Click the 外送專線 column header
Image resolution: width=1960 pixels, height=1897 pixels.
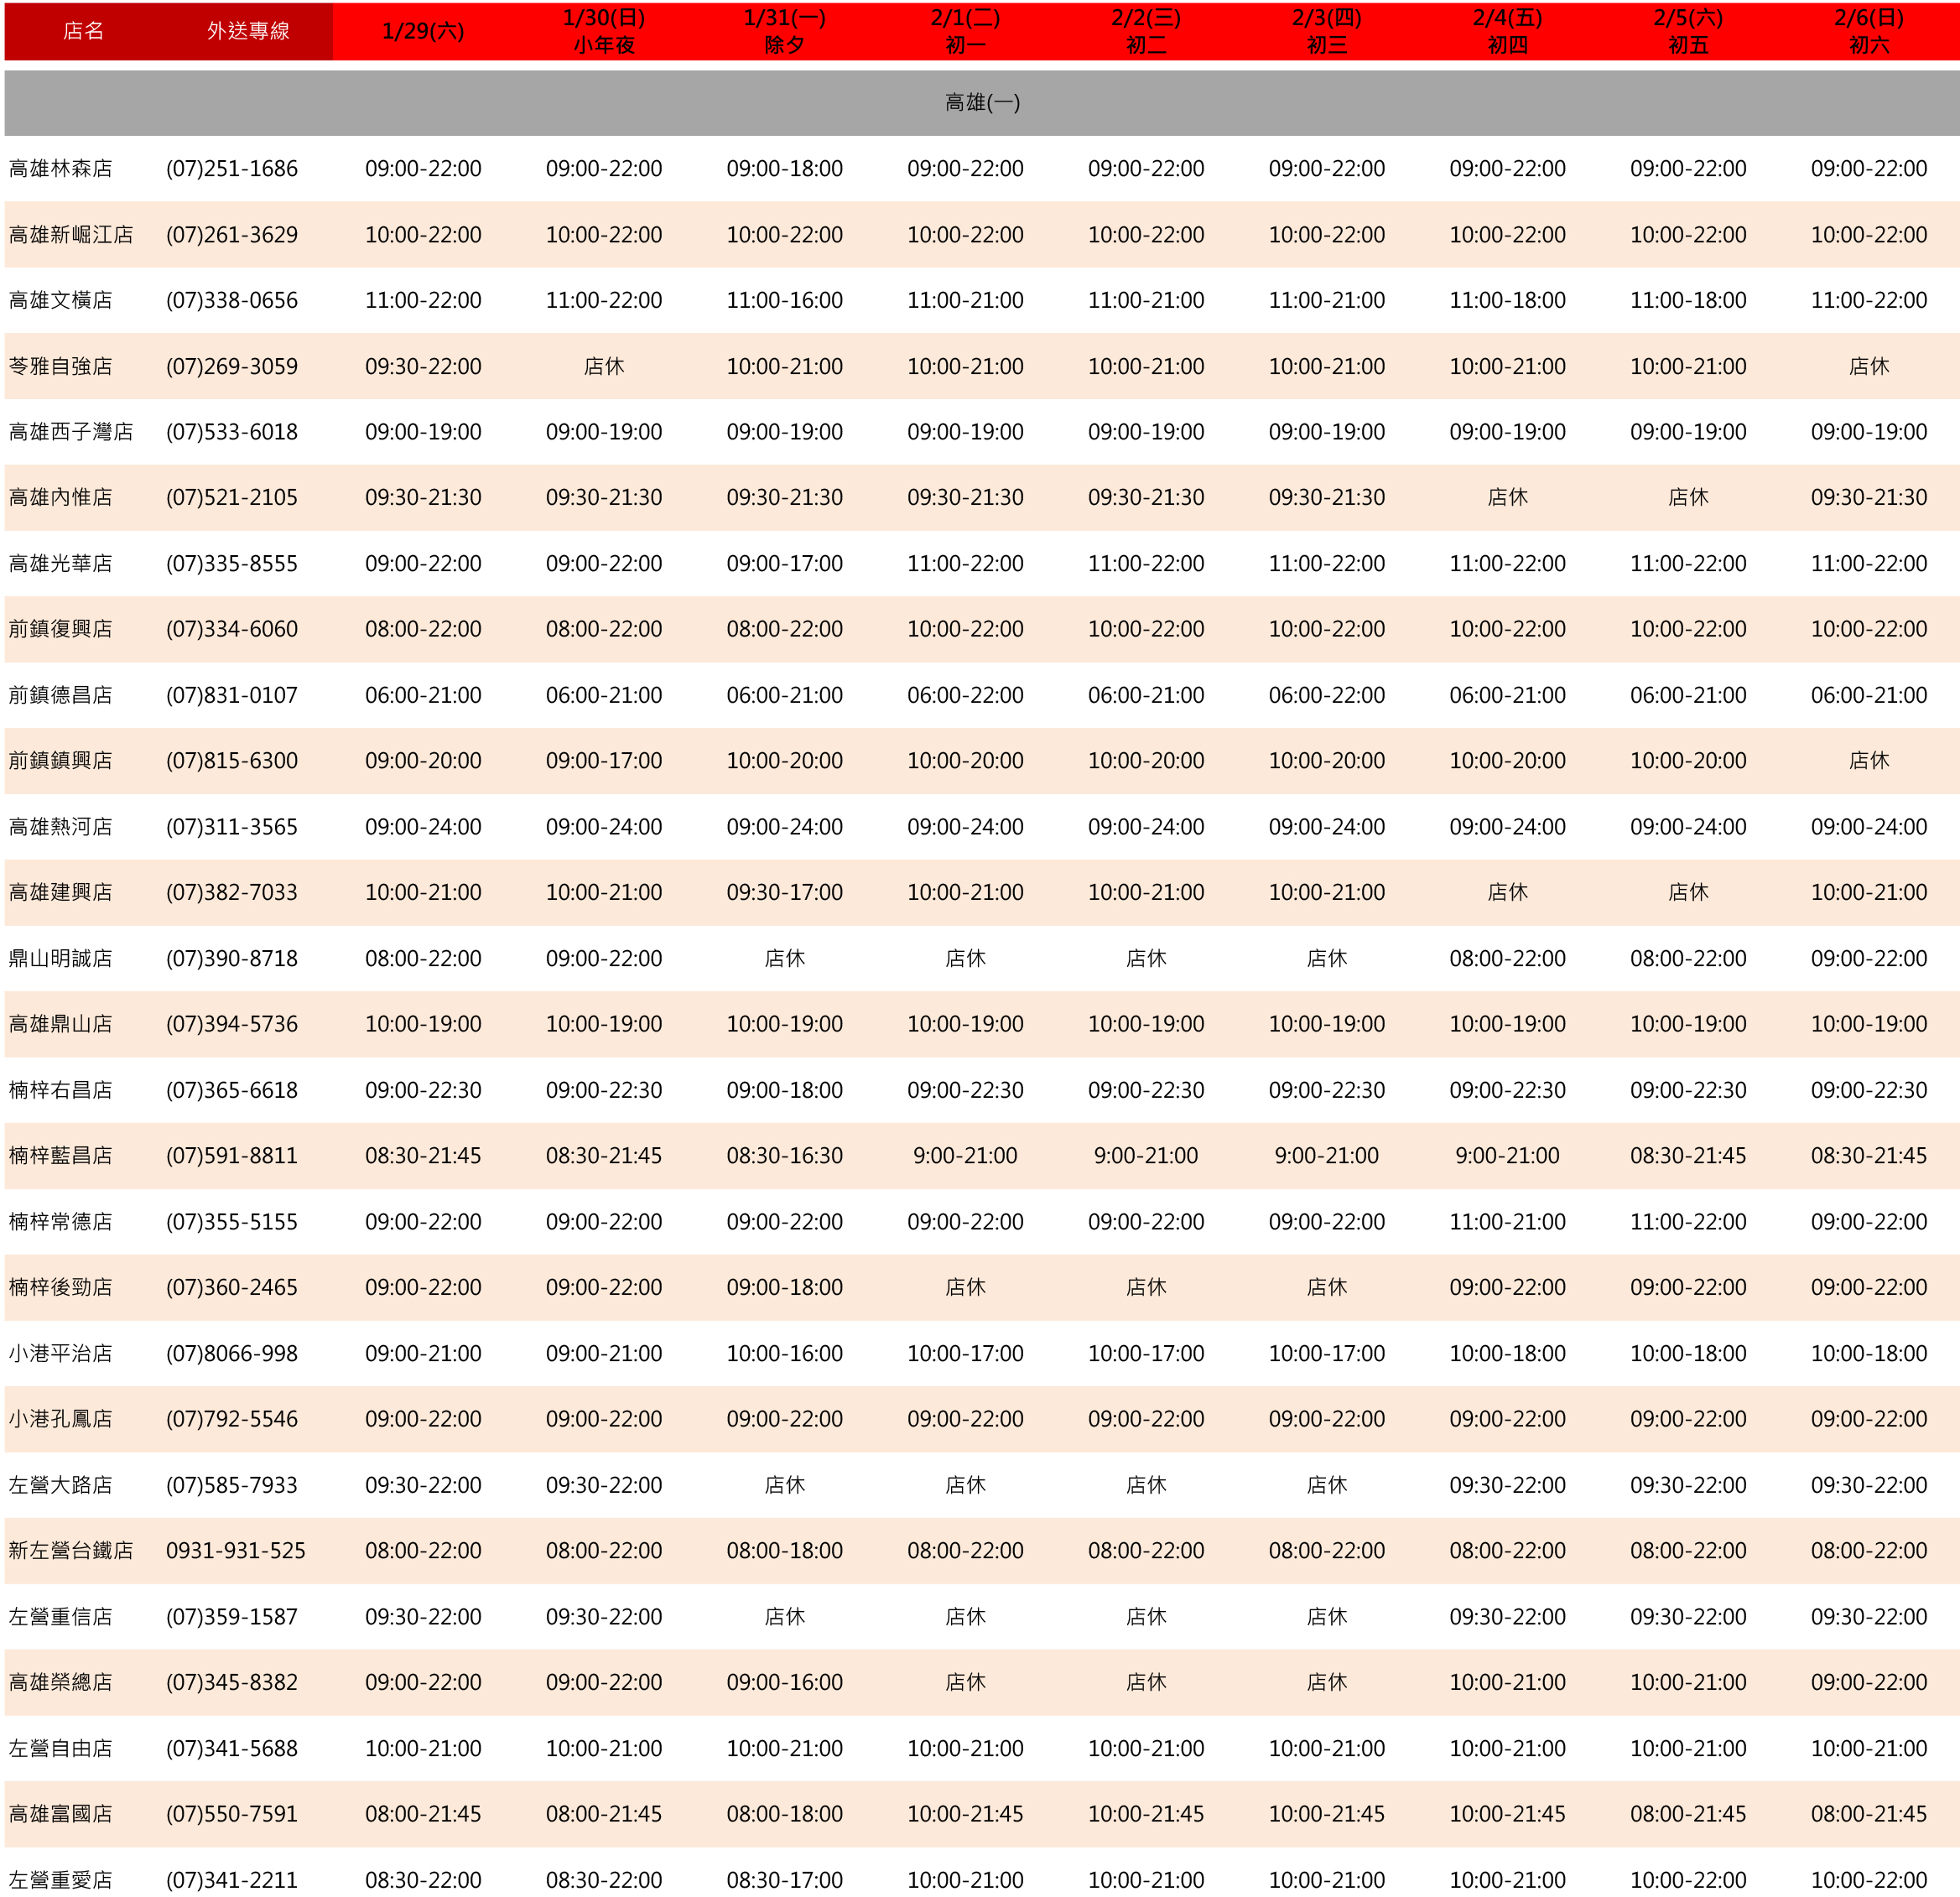point(248,31)
